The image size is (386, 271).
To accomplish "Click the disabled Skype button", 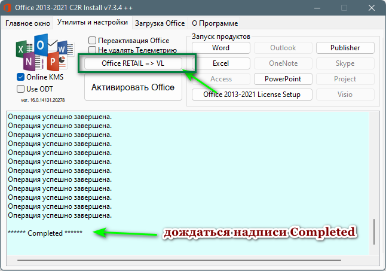I will tap(345, 63).
